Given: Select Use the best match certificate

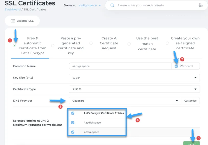Looking at the screenshot, I should [129, 44].
